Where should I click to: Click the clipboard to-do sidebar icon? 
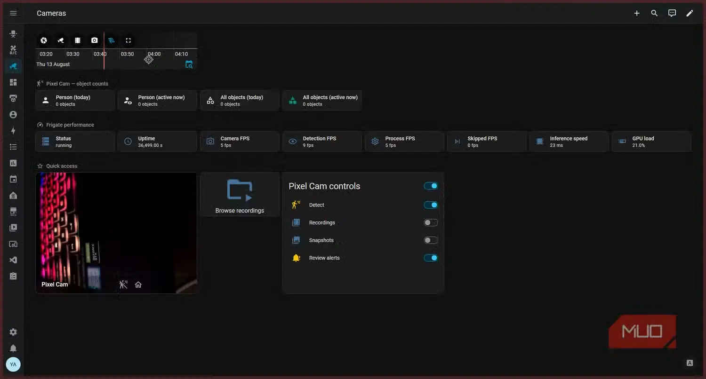click(x=13, y=276)
